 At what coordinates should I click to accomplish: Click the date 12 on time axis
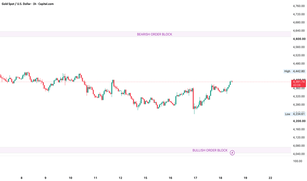[x=121, y=178]
